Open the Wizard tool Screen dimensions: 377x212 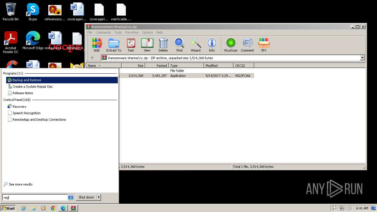196,45
